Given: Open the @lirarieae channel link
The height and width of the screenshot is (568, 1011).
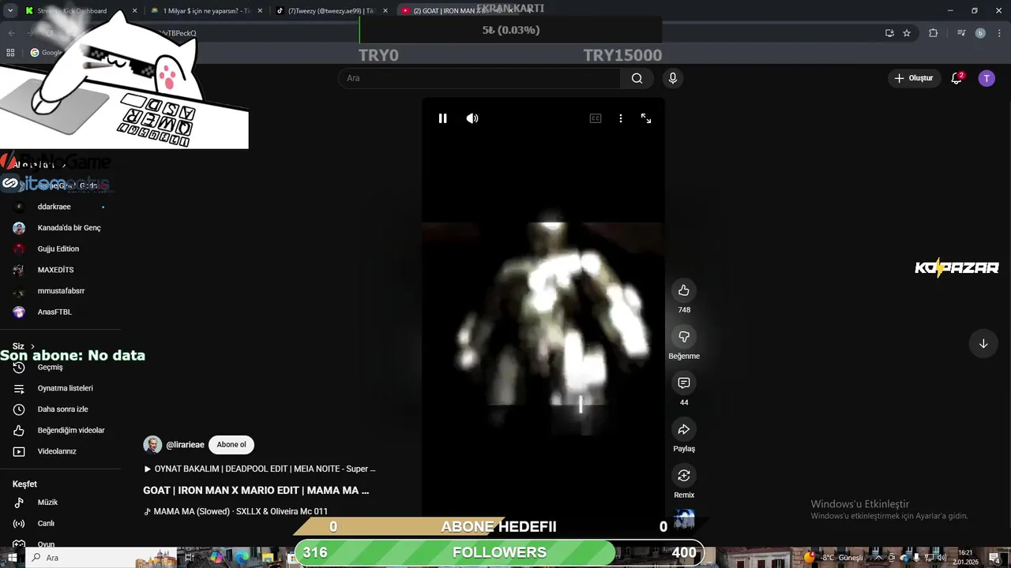Looking at the screenshot, I should (185, 445).
